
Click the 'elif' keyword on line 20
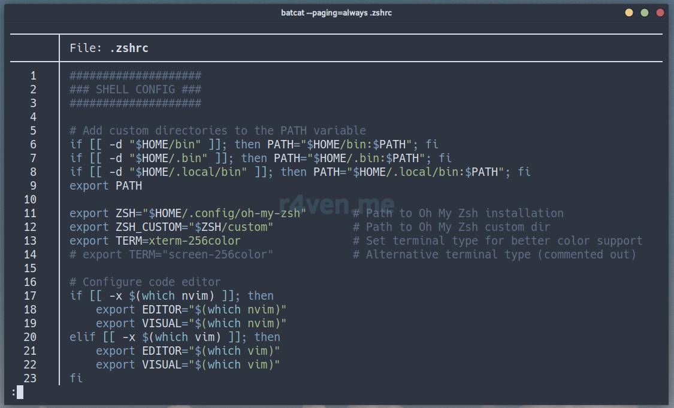[83, 337]
